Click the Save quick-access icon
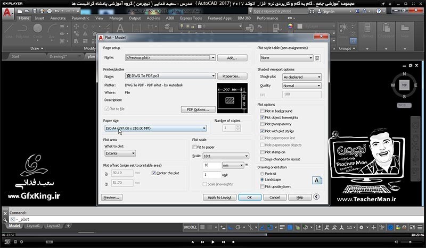 35,11
